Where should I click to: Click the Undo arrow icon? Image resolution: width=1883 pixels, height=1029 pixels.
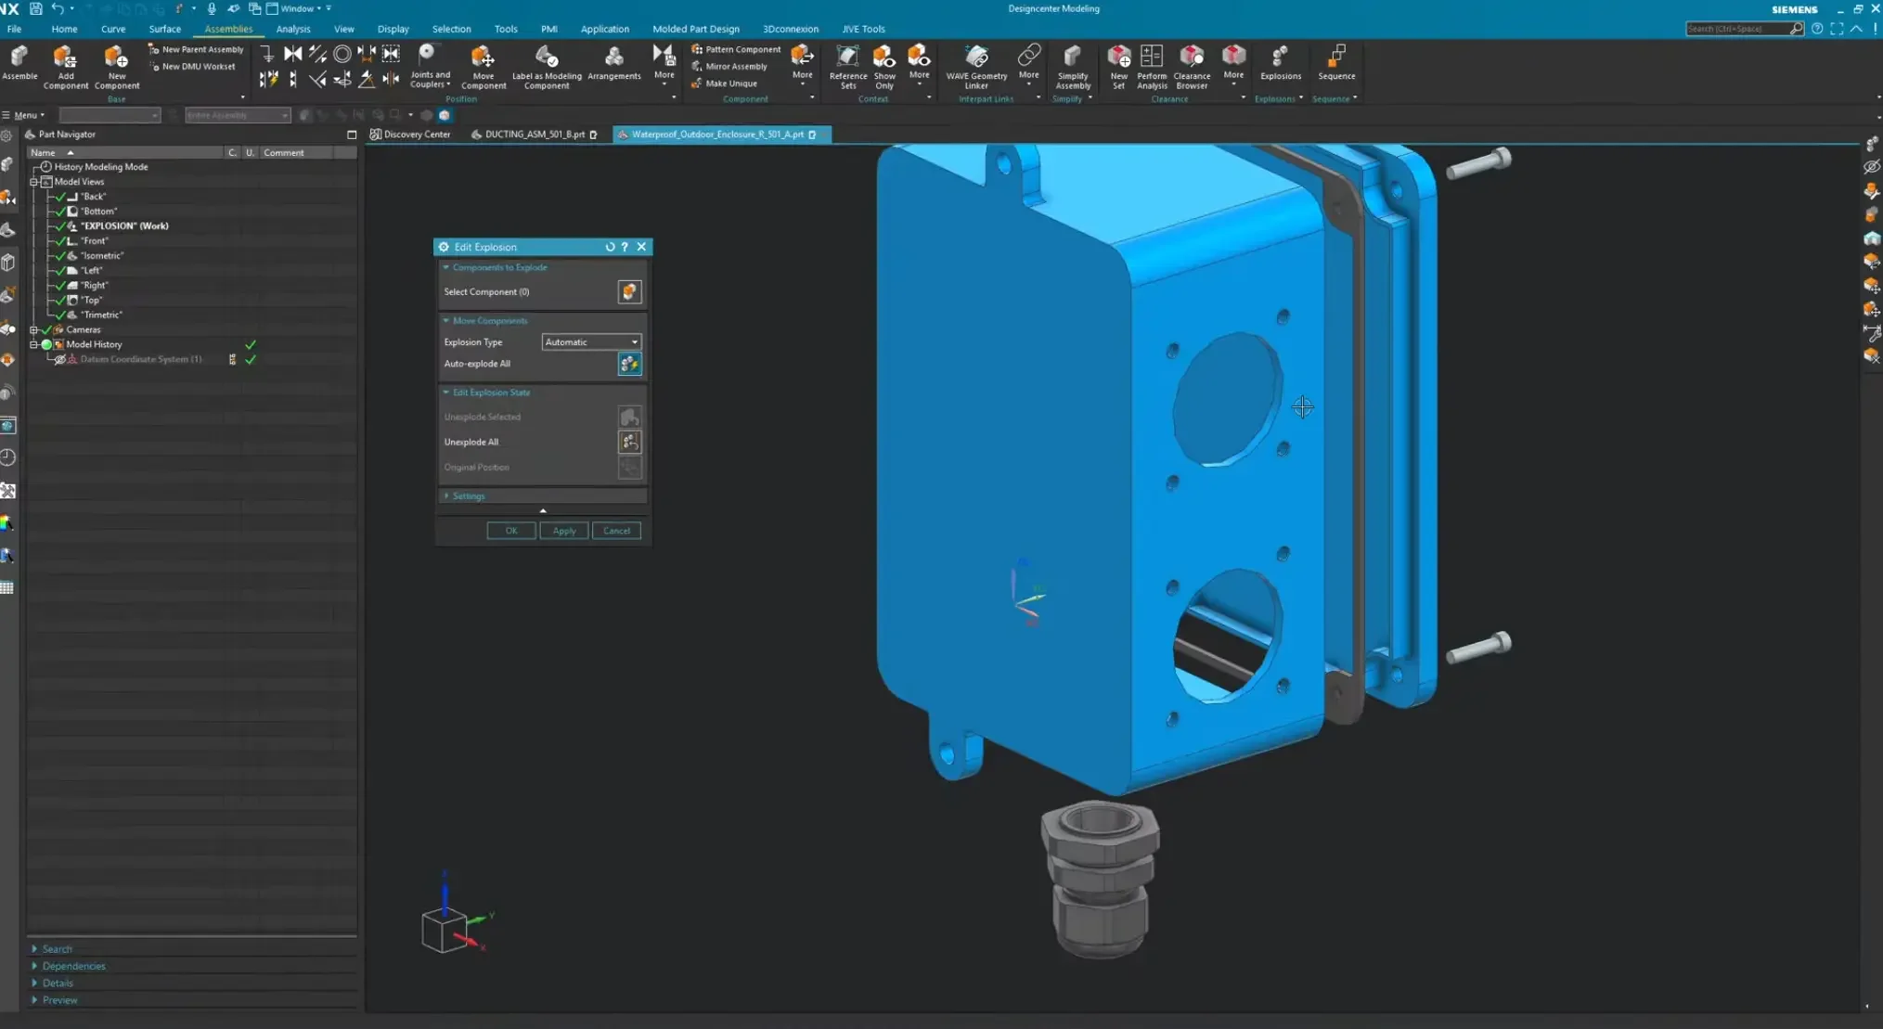coord(58,8)
